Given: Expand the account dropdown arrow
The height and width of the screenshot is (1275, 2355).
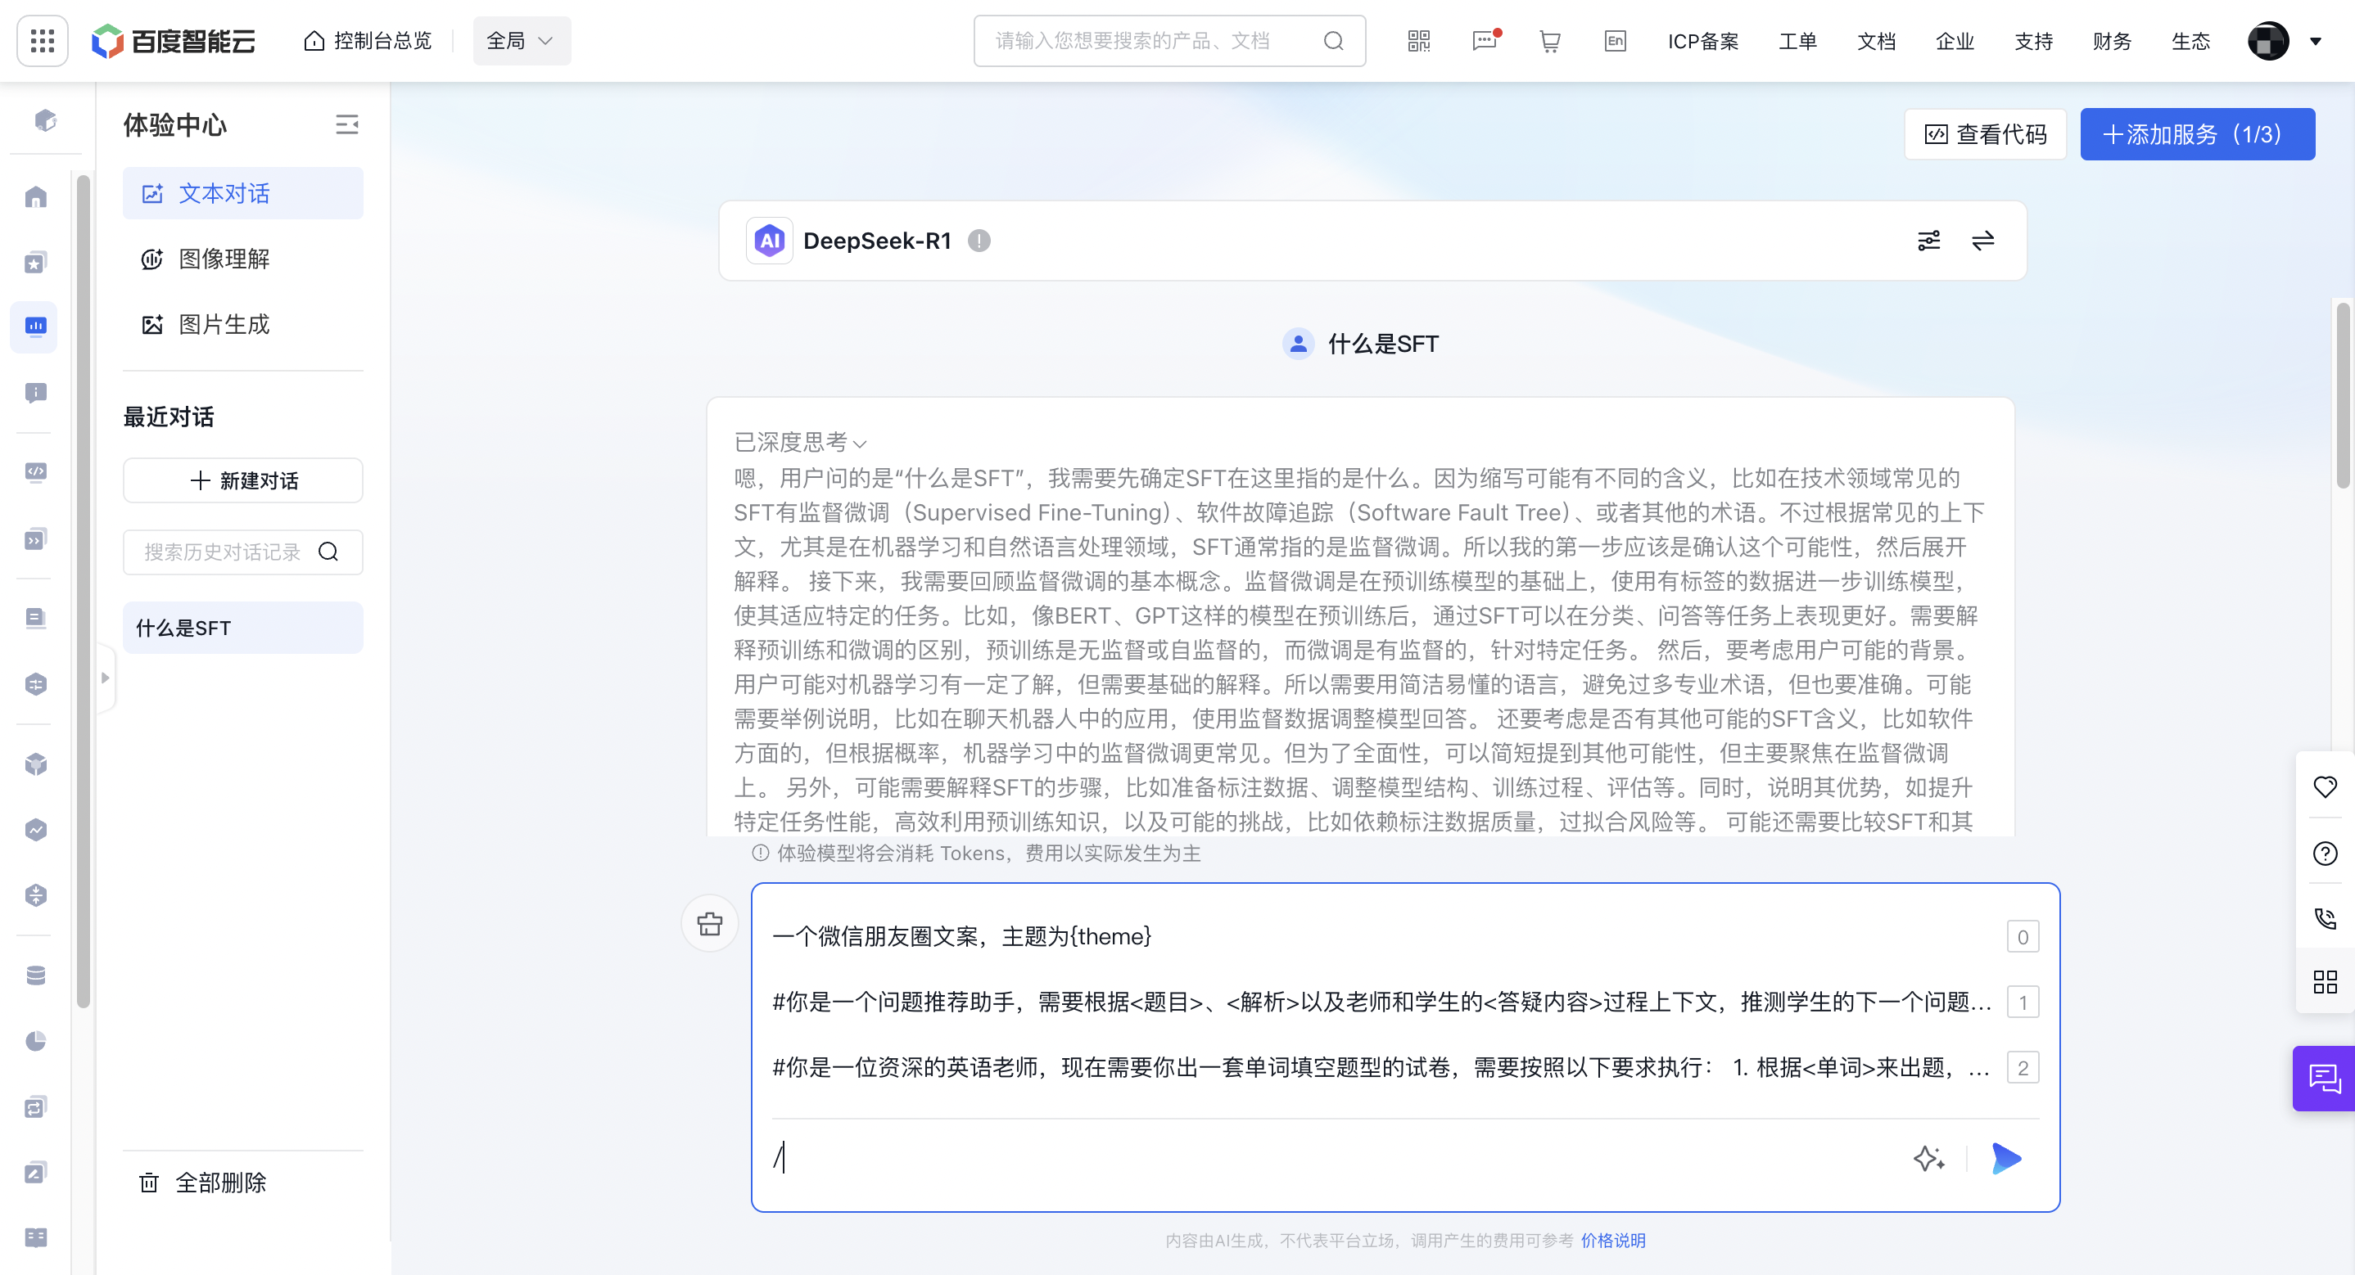Looking at the screenshot, I should pyautogui.click(x=2317, y=41).
